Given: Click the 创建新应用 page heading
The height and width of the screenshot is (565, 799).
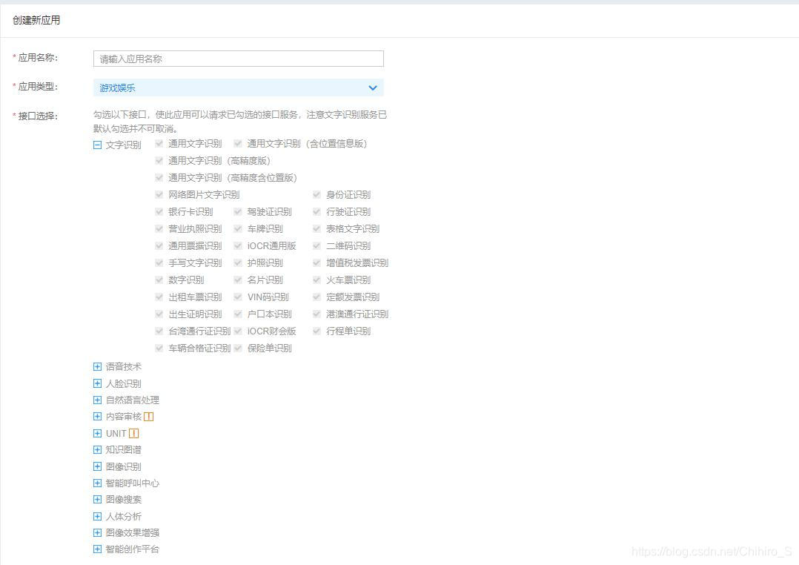Looking at the screenshot, I should click(36, 21).
